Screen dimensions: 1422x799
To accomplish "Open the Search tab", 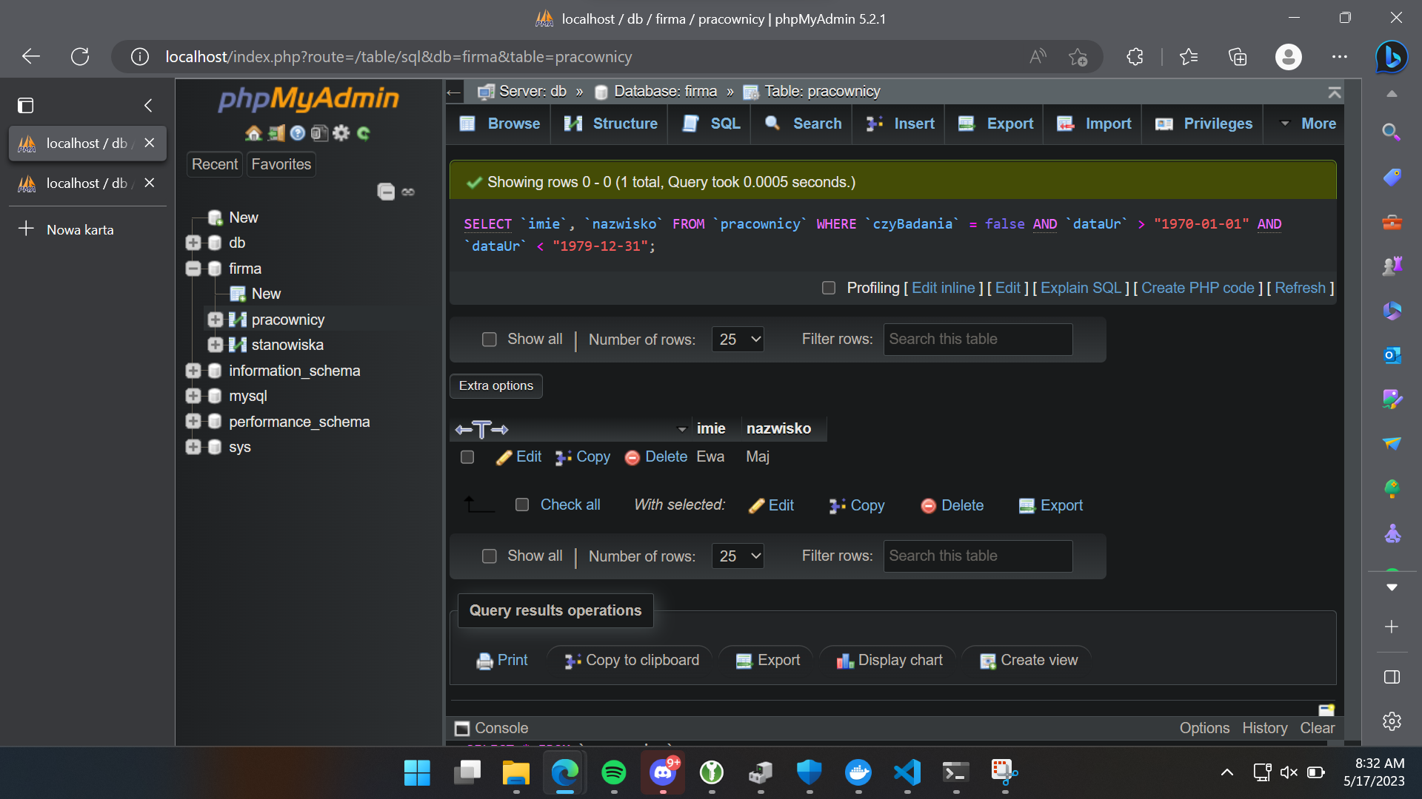I will point(803,124).
